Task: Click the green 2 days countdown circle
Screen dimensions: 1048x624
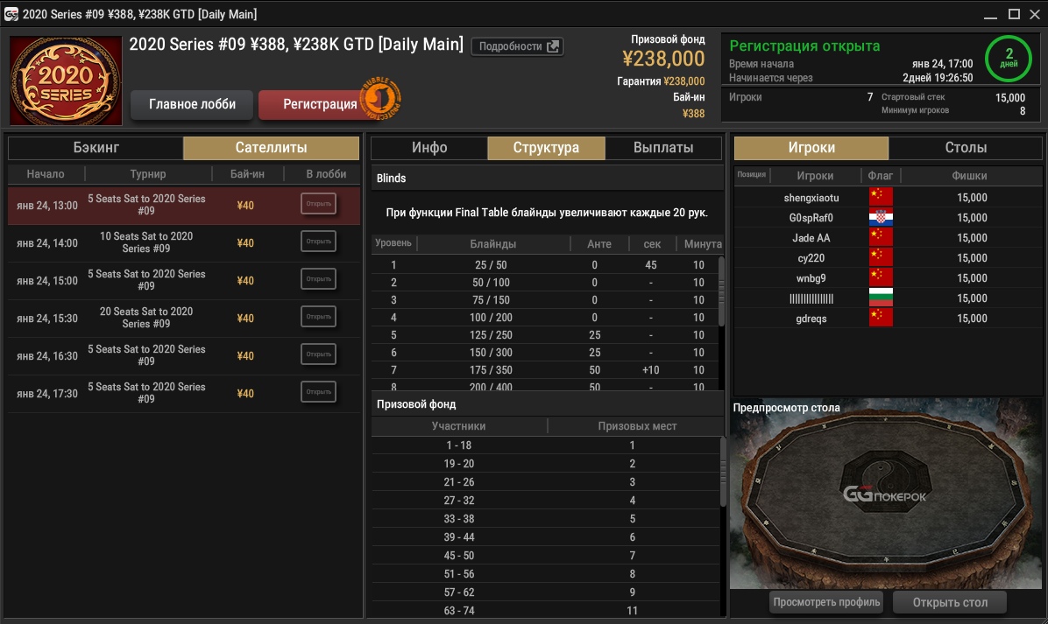Action: click(1009, 59)
